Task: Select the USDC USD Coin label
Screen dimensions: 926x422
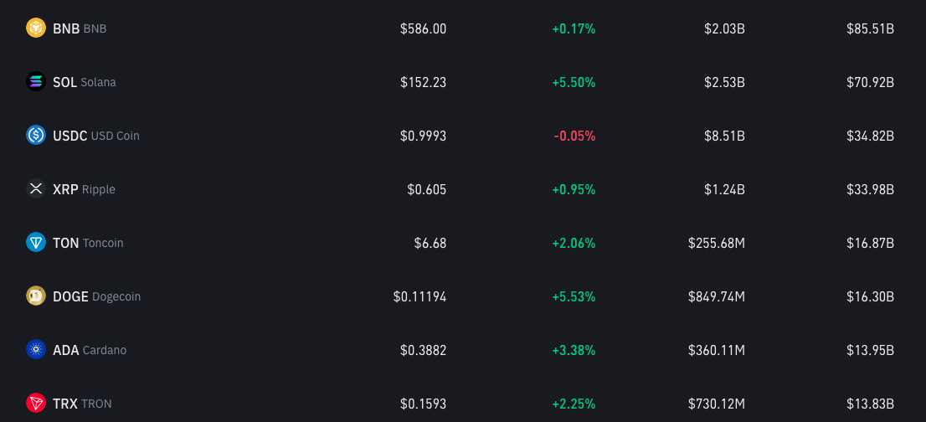Action: click(x=96, y=136)
